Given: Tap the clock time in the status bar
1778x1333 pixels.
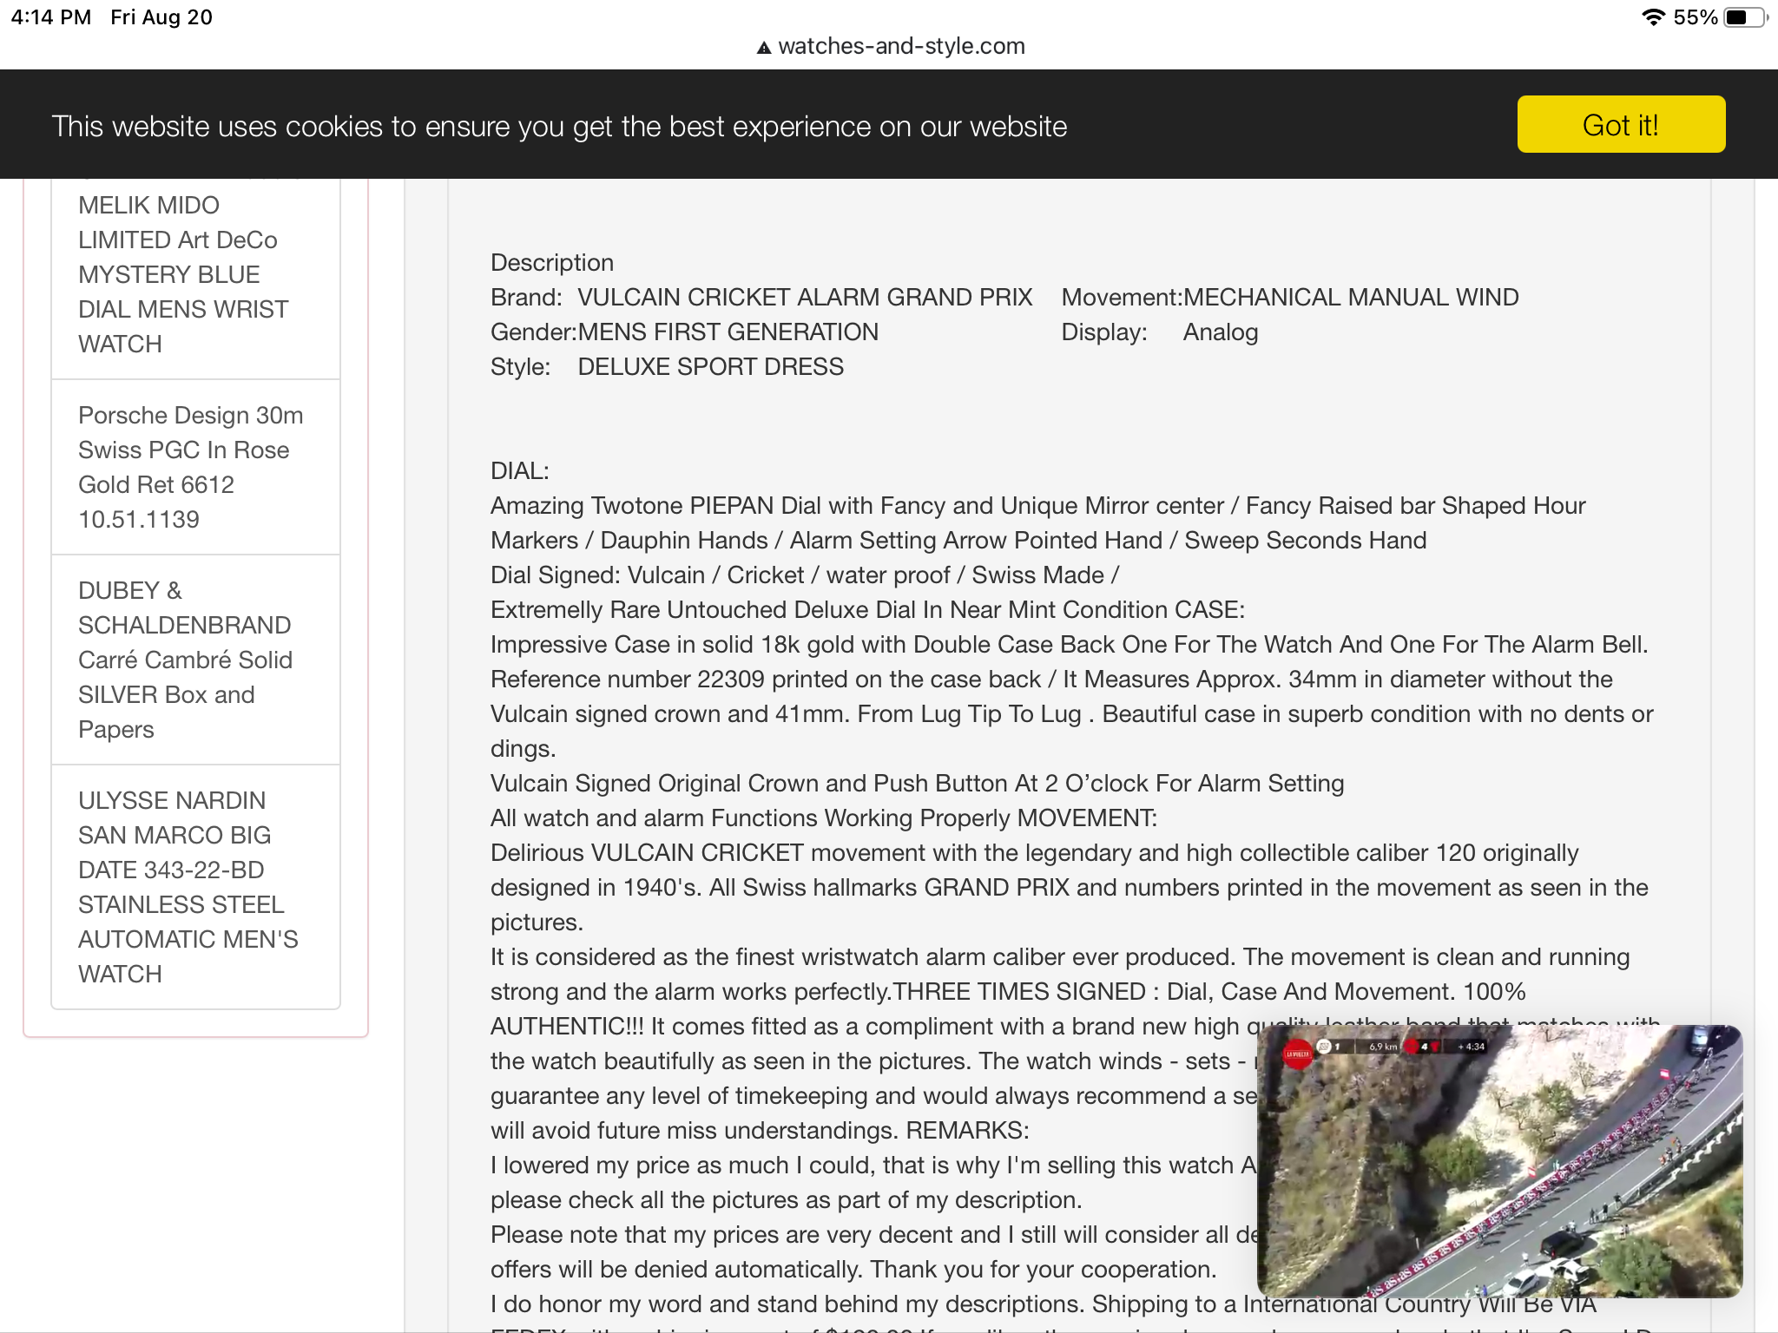Looking at the screenshot, I should tap(50, 17).
